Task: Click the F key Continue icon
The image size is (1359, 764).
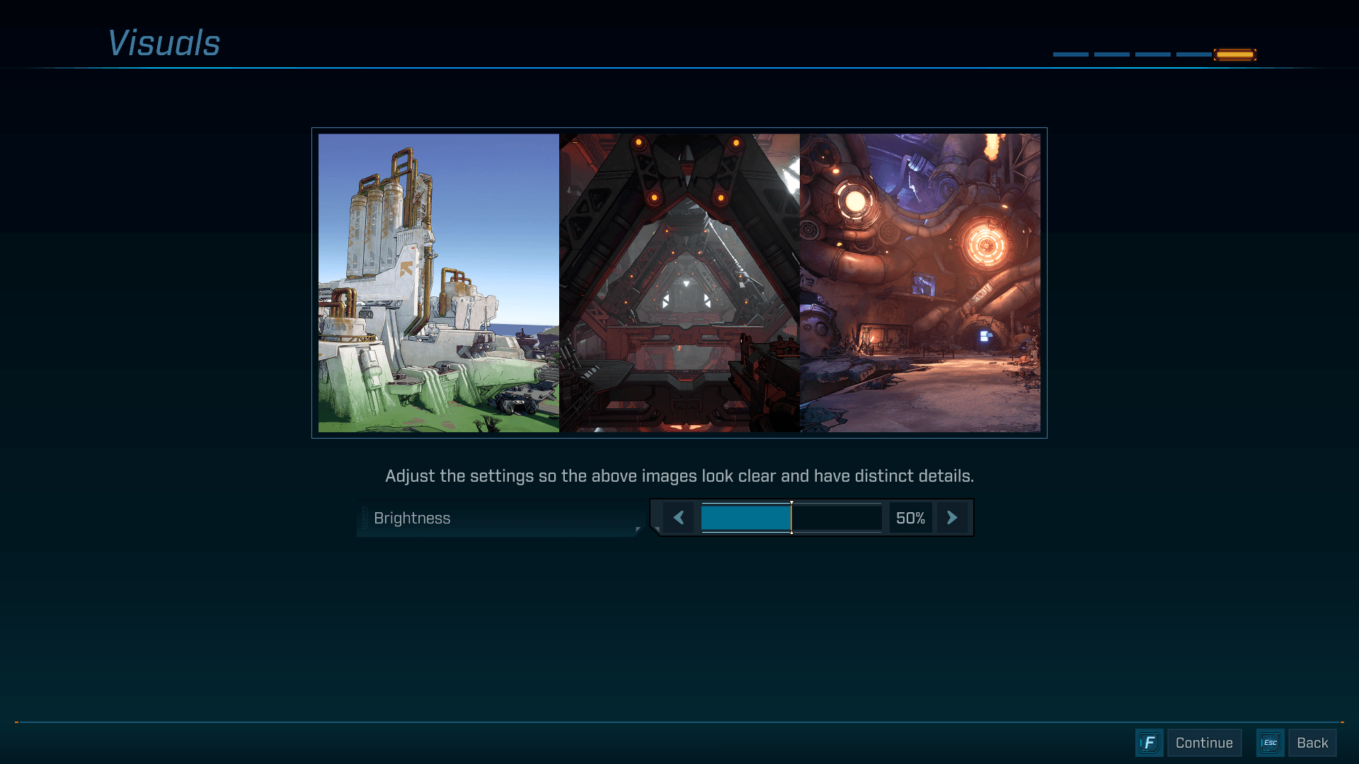Action: click(1149, 743)
